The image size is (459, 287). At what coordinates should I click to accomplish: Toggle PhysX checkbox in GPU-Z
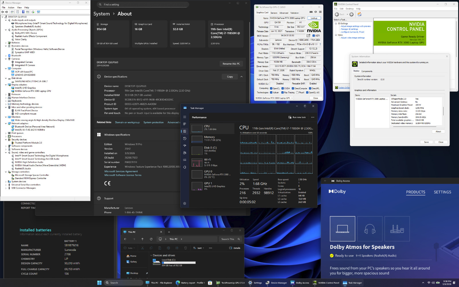pyautogui.click(x=297, y=92)
